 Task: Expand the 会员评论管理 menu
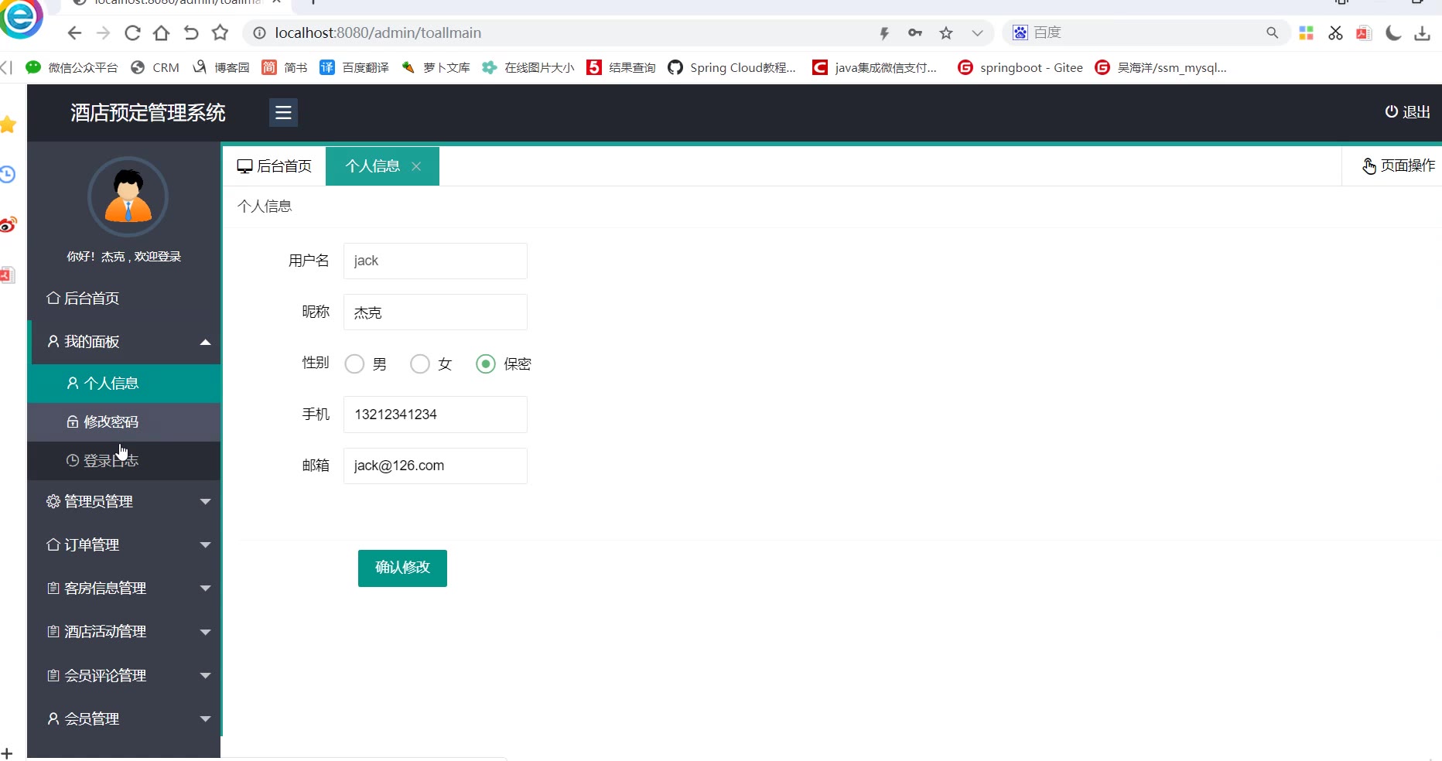pos(124,676)
